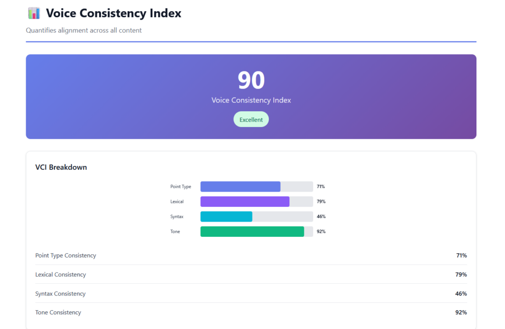Select the "Quantifies alignment across all content" subtitle
The image size is (505, 329).
pos(84,31)
